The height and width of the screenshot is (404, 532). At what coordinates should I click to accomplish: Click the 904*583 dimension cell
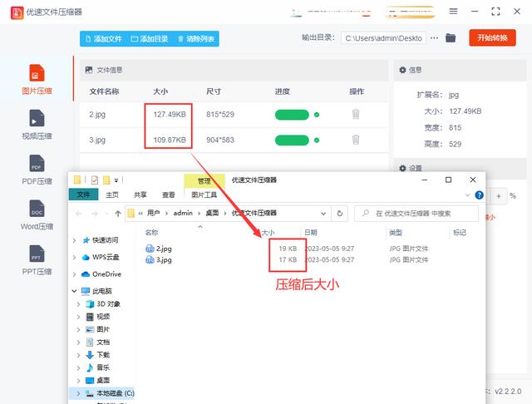pyautogui.click(x=220, y=140)
